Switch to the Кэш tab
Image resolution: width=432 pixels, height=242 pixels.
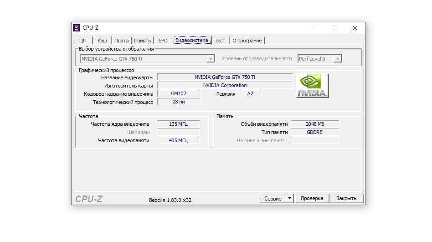102,41
